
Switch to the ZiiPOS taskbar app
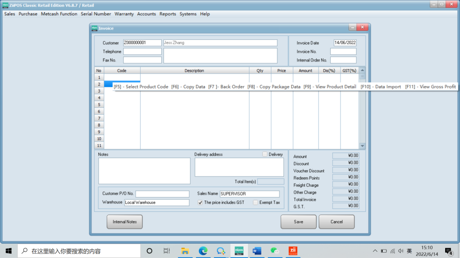(239, 251)
